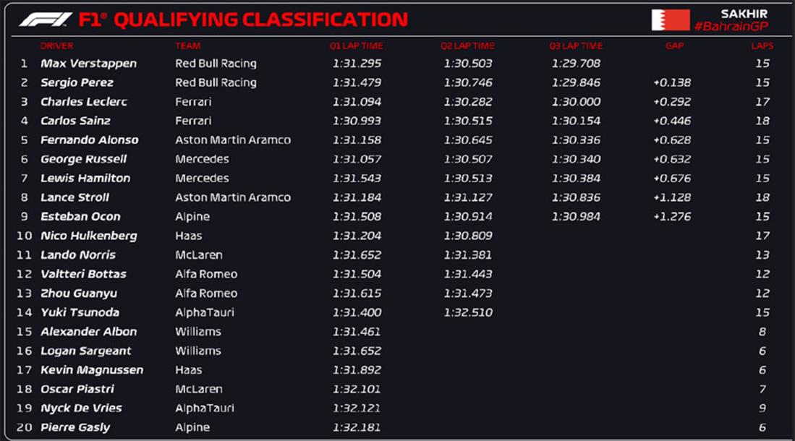Click the SAKHIR location label
This screenshot has width=795, height=441.
click(x=743, y=13)
